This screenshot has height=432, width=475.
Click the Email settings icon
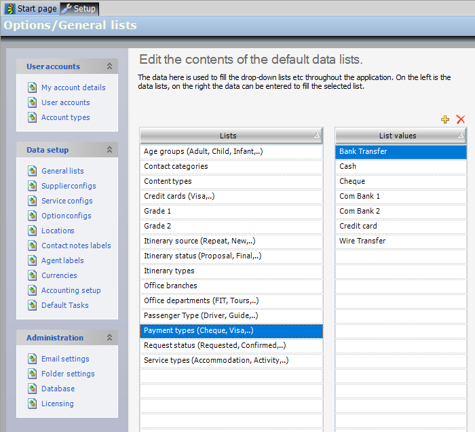pos(33,359)
